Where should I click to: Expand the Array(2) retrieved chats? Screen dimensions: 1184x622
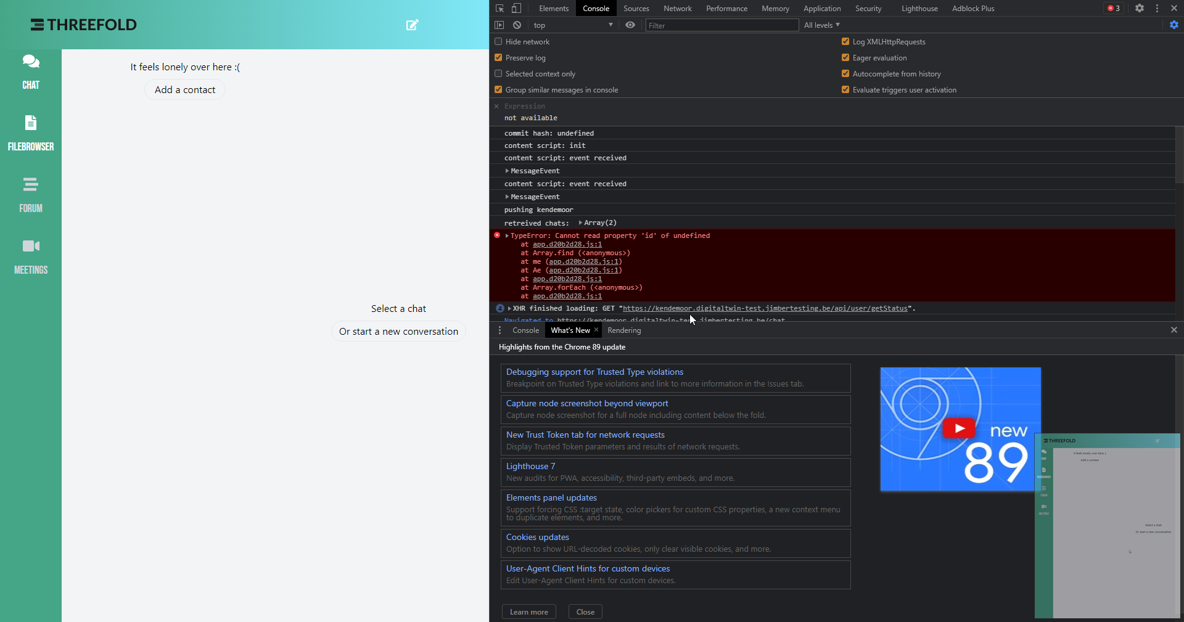tap(580, 223)
